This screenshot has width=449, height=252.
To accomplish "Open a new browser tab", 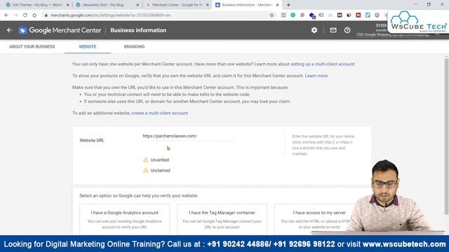I will click(288, 5).
